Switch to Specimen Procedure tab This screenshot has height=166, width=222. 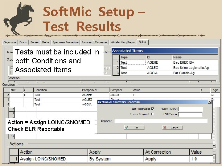[x=65, y=42]
